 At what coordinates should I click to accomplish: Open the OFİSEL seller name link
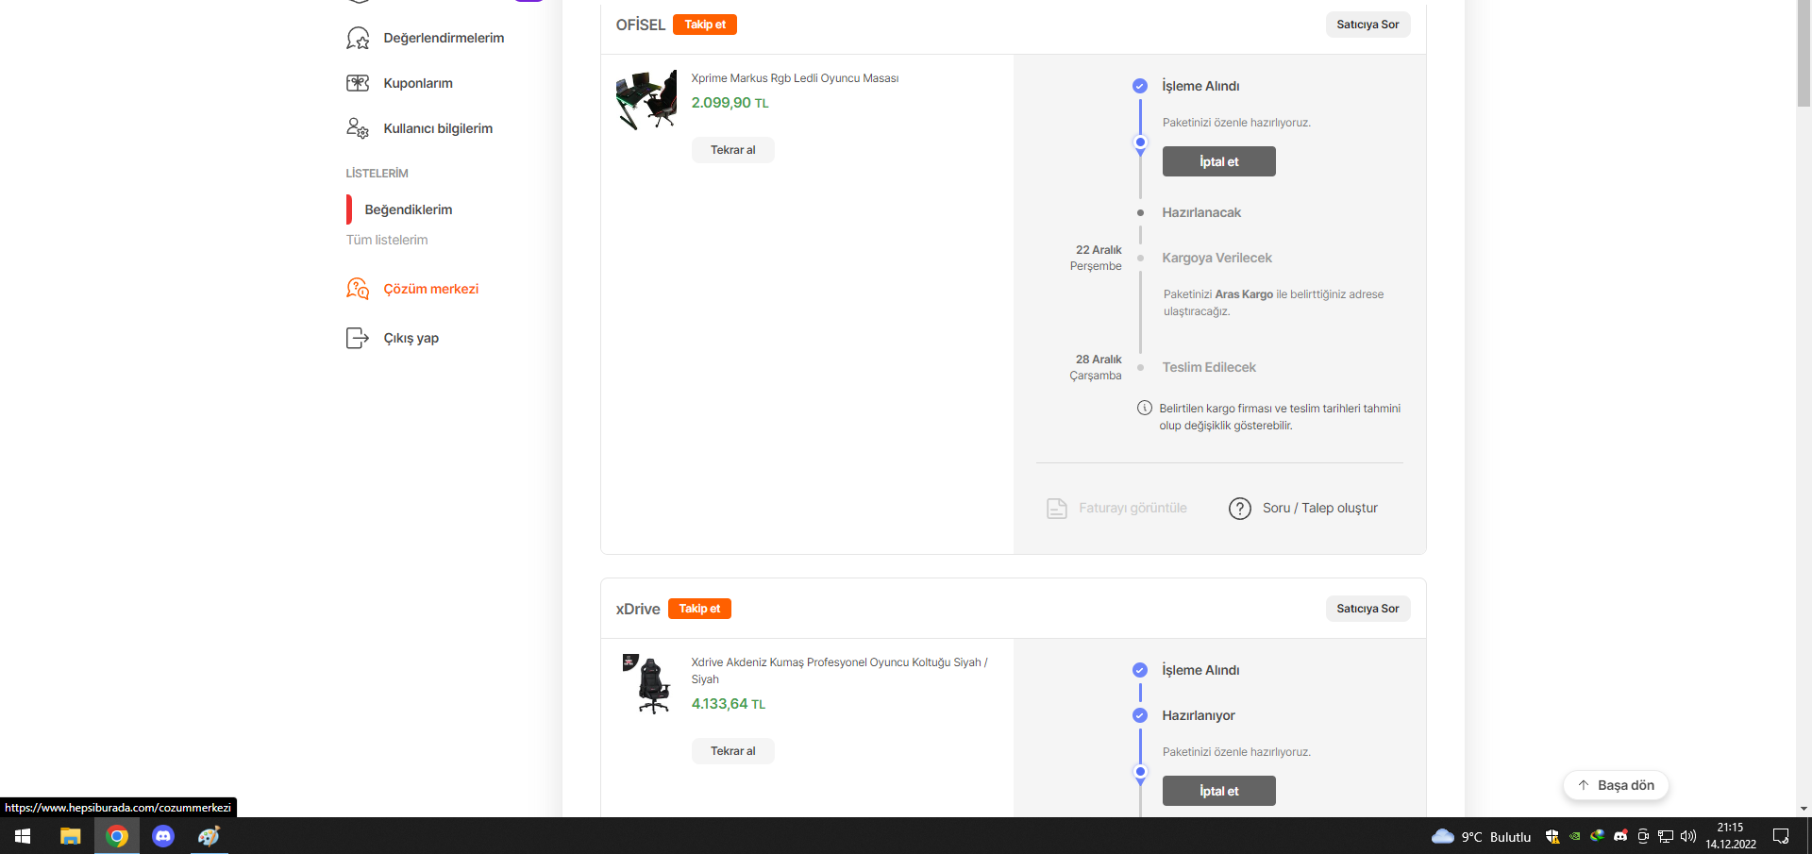[641, 25]
